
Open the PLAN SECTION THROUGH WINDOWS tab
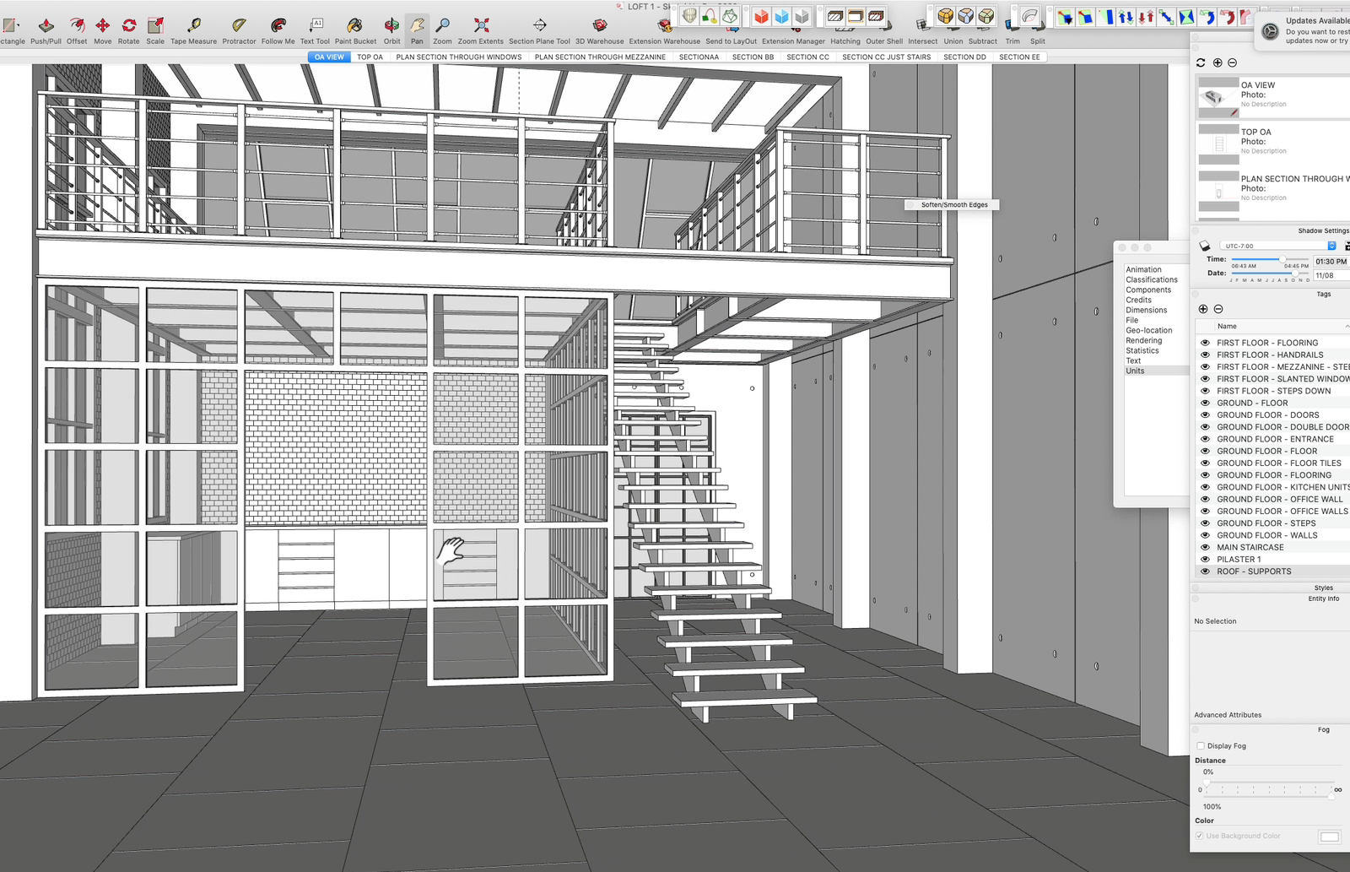point(459,57)
